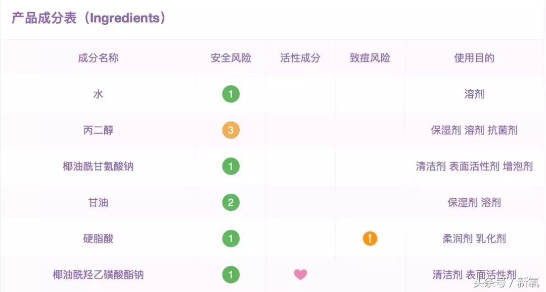
Task: Click the 产品成分表 (Ingredients) title
Action: point(88,18)
